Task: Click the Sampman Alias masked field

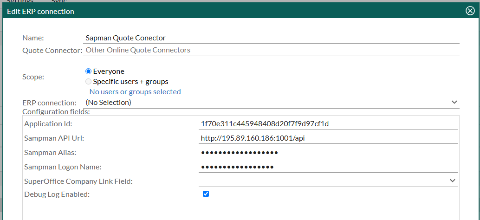Action: point(328,152)
